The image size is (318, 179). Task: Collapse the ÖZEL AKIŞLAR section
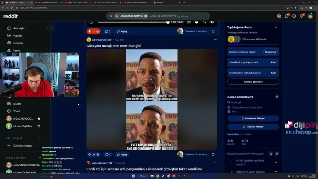click(40, 138)
